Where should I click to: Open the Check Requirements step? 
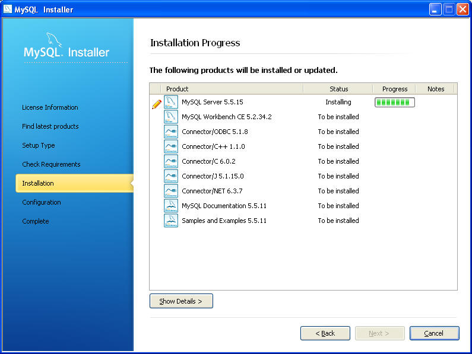[51, 164]
